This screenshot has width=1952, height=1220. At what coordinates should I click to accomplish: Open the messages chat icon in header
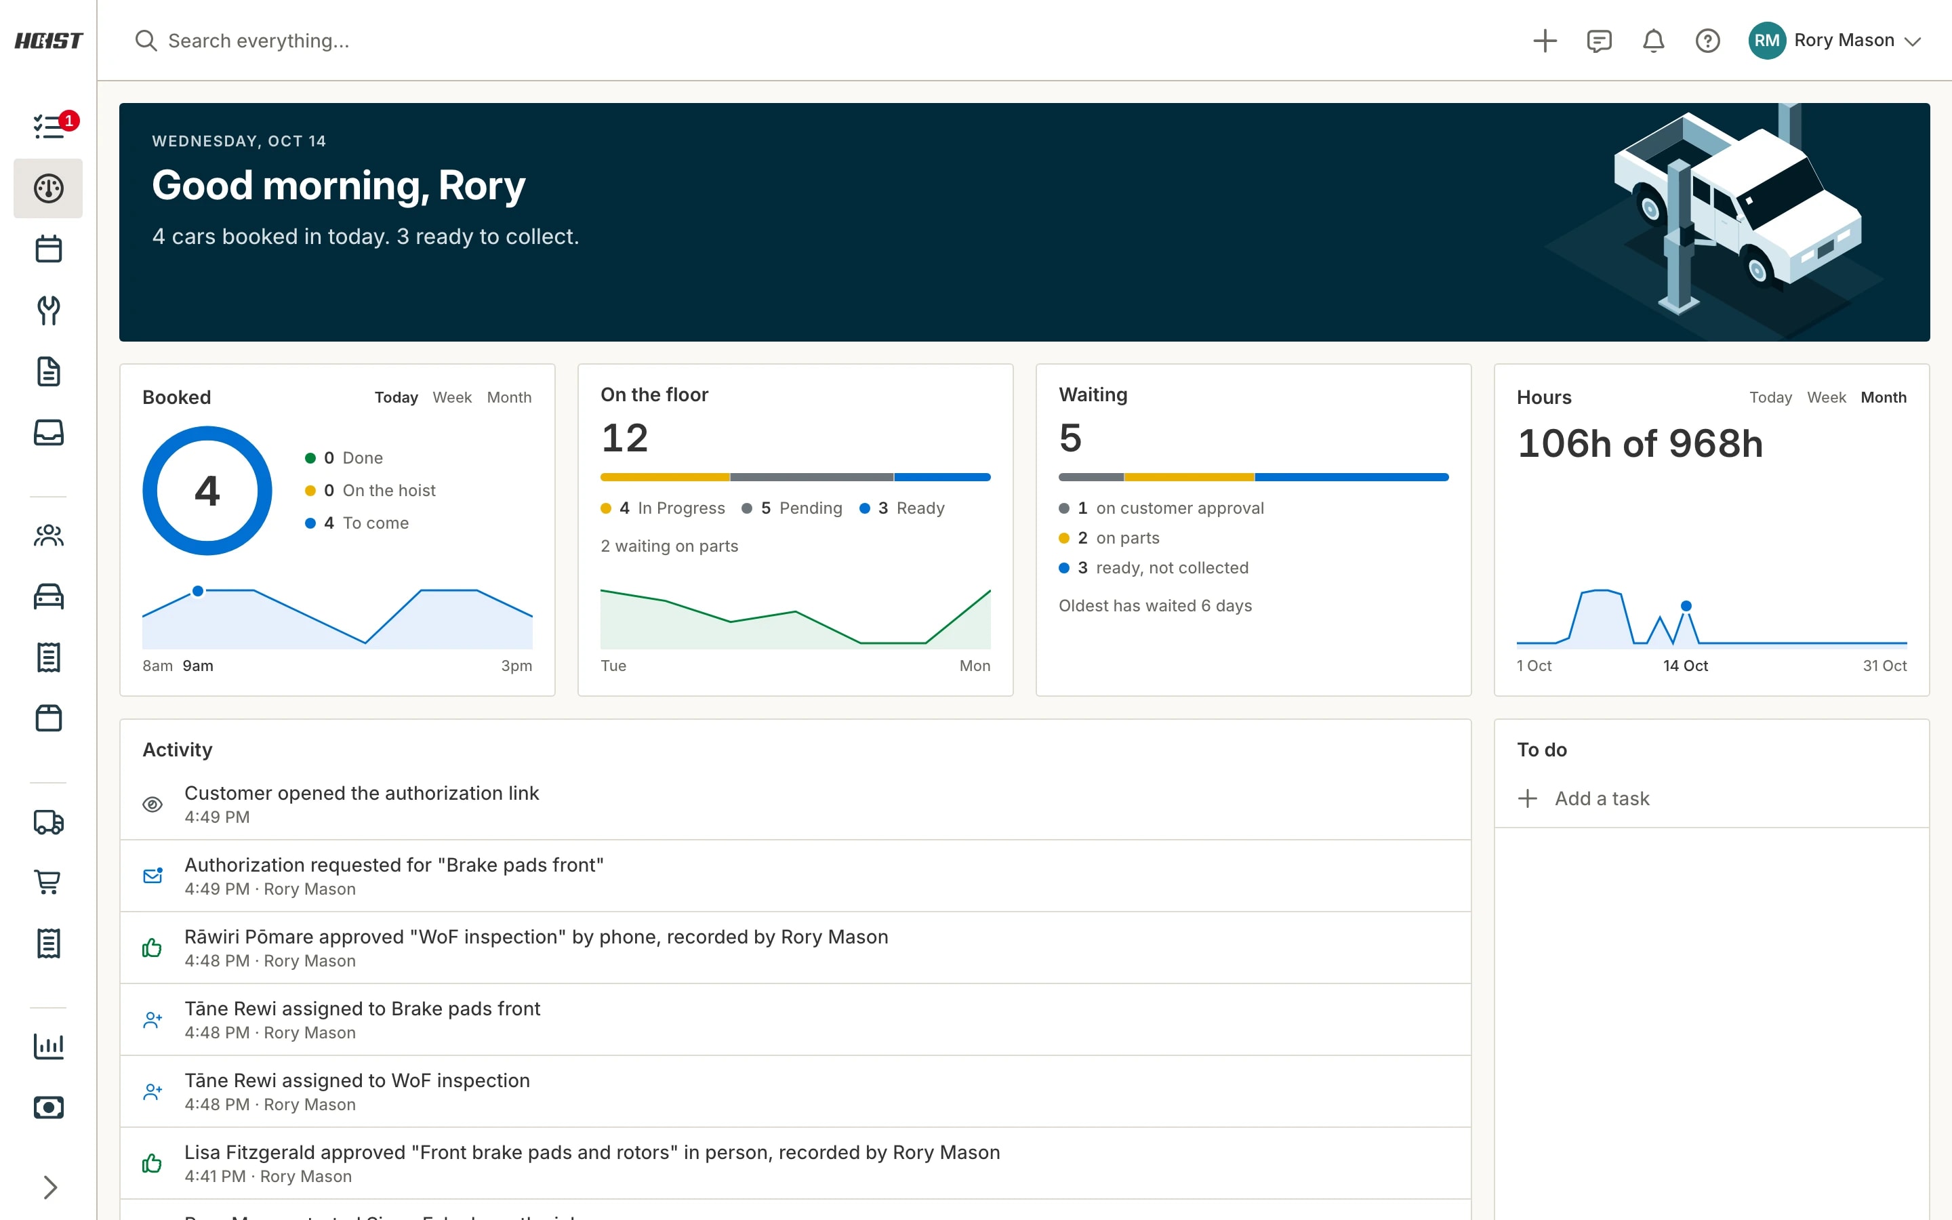click(1599, 41)
